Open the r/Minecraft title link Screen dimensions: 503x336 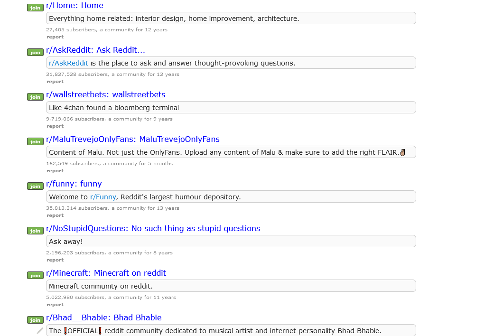pyautogui.click(x=106, y=273)
